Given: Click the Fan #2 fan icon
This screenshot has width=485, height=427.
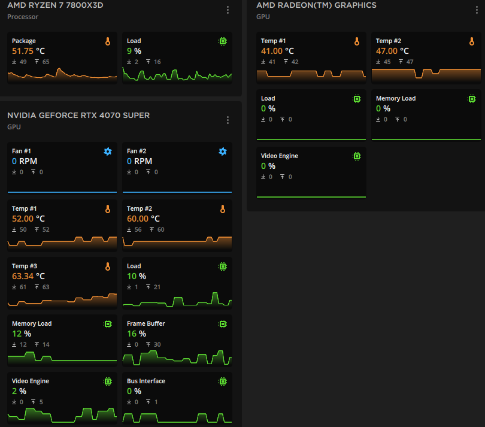Looking at the screenshot, I should tap(223, 152).
